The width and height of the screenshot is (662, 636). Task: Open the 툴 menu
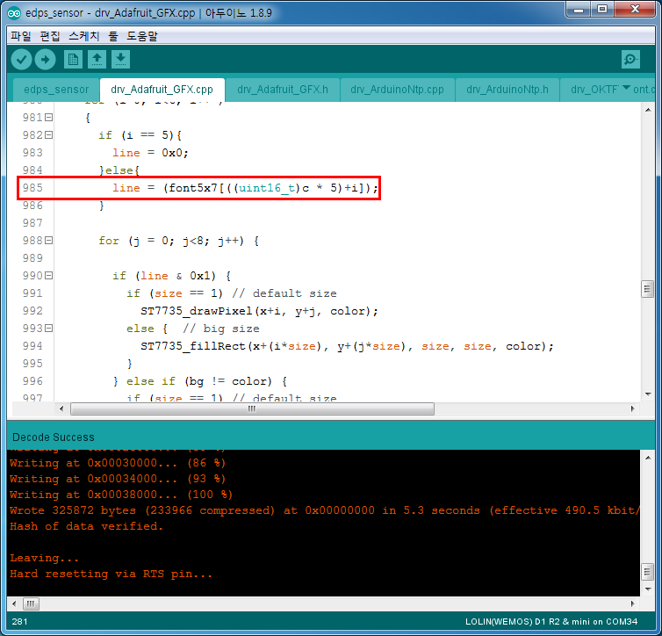point(113,36)
